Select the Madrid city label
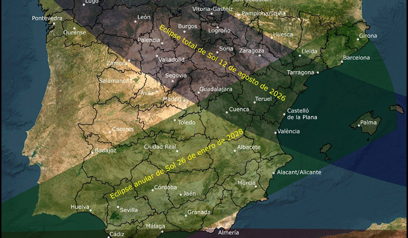Screen dimensions: 408x238 pos(172,99)
